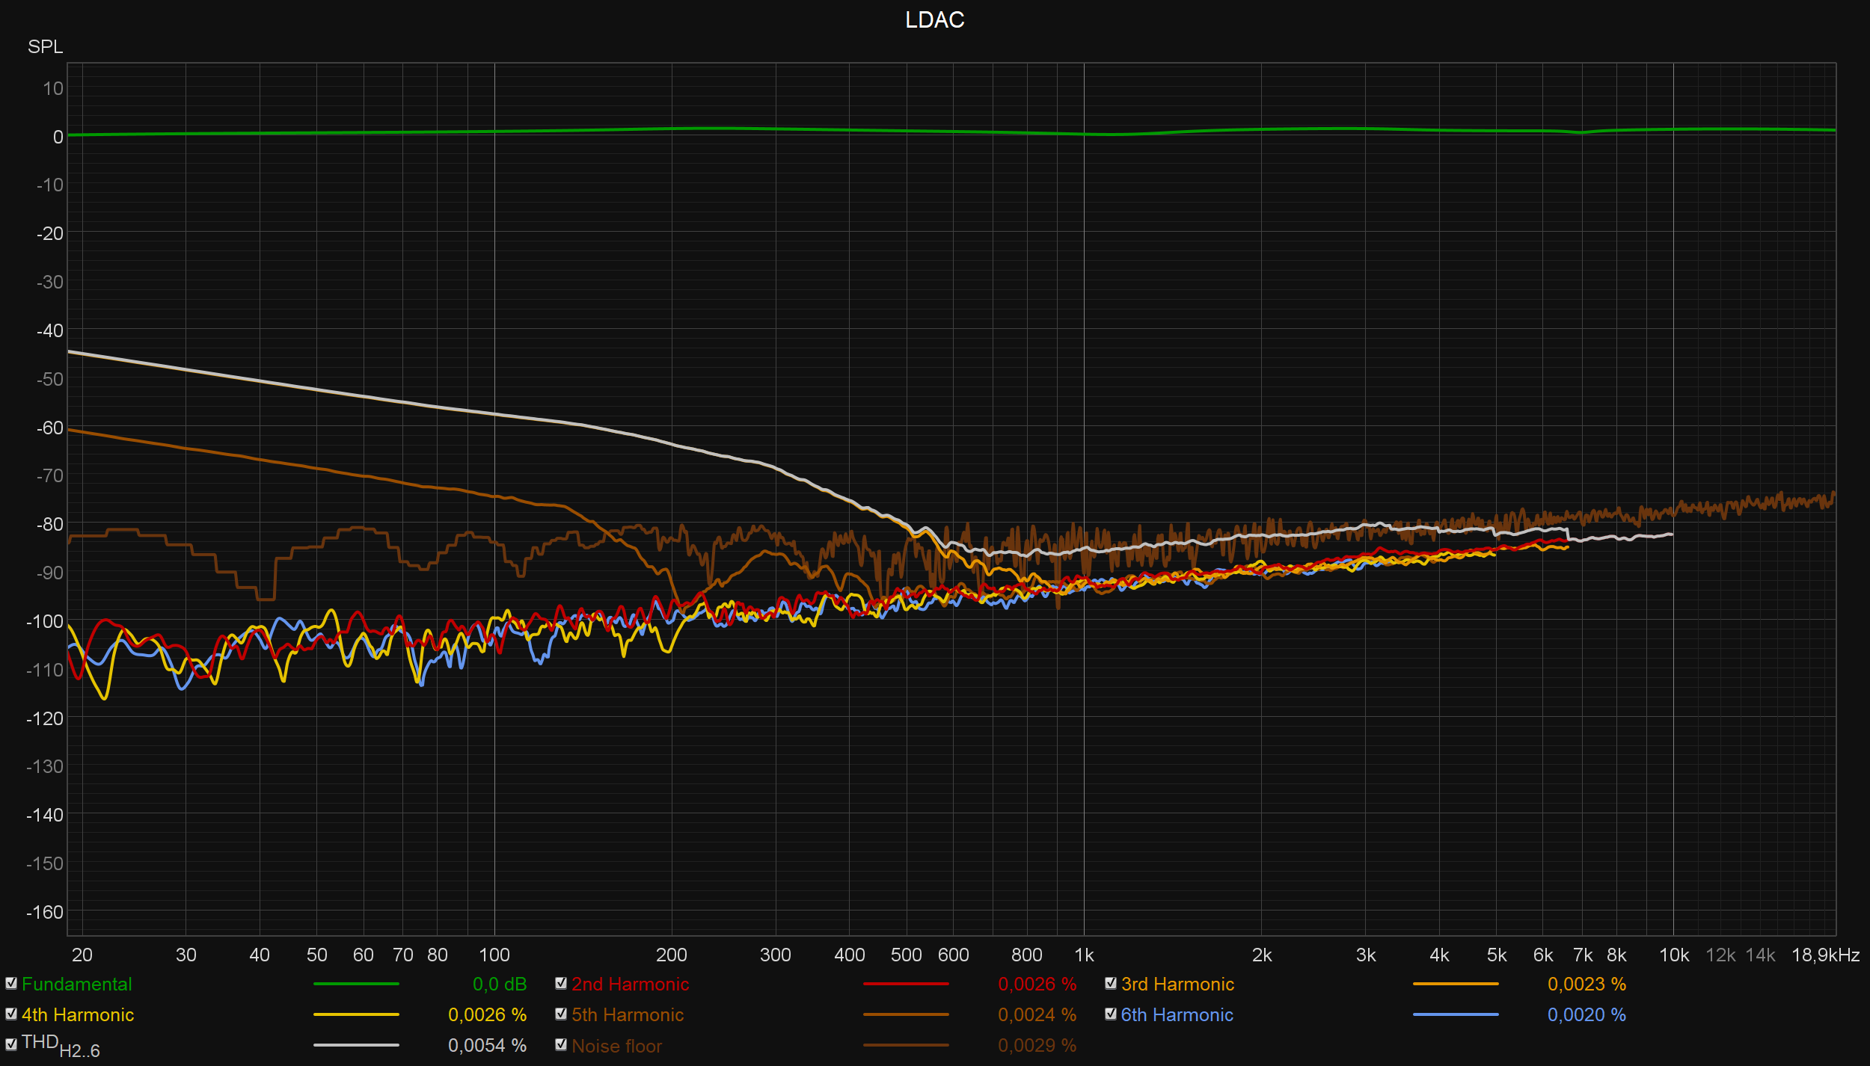
Task: Disable the 3rd Harmonic trace checkbox
Action: (x=1111, y=984)
